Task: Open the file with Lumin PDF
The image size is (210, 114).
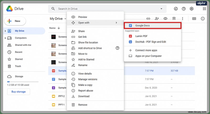Action: [153, 36]
